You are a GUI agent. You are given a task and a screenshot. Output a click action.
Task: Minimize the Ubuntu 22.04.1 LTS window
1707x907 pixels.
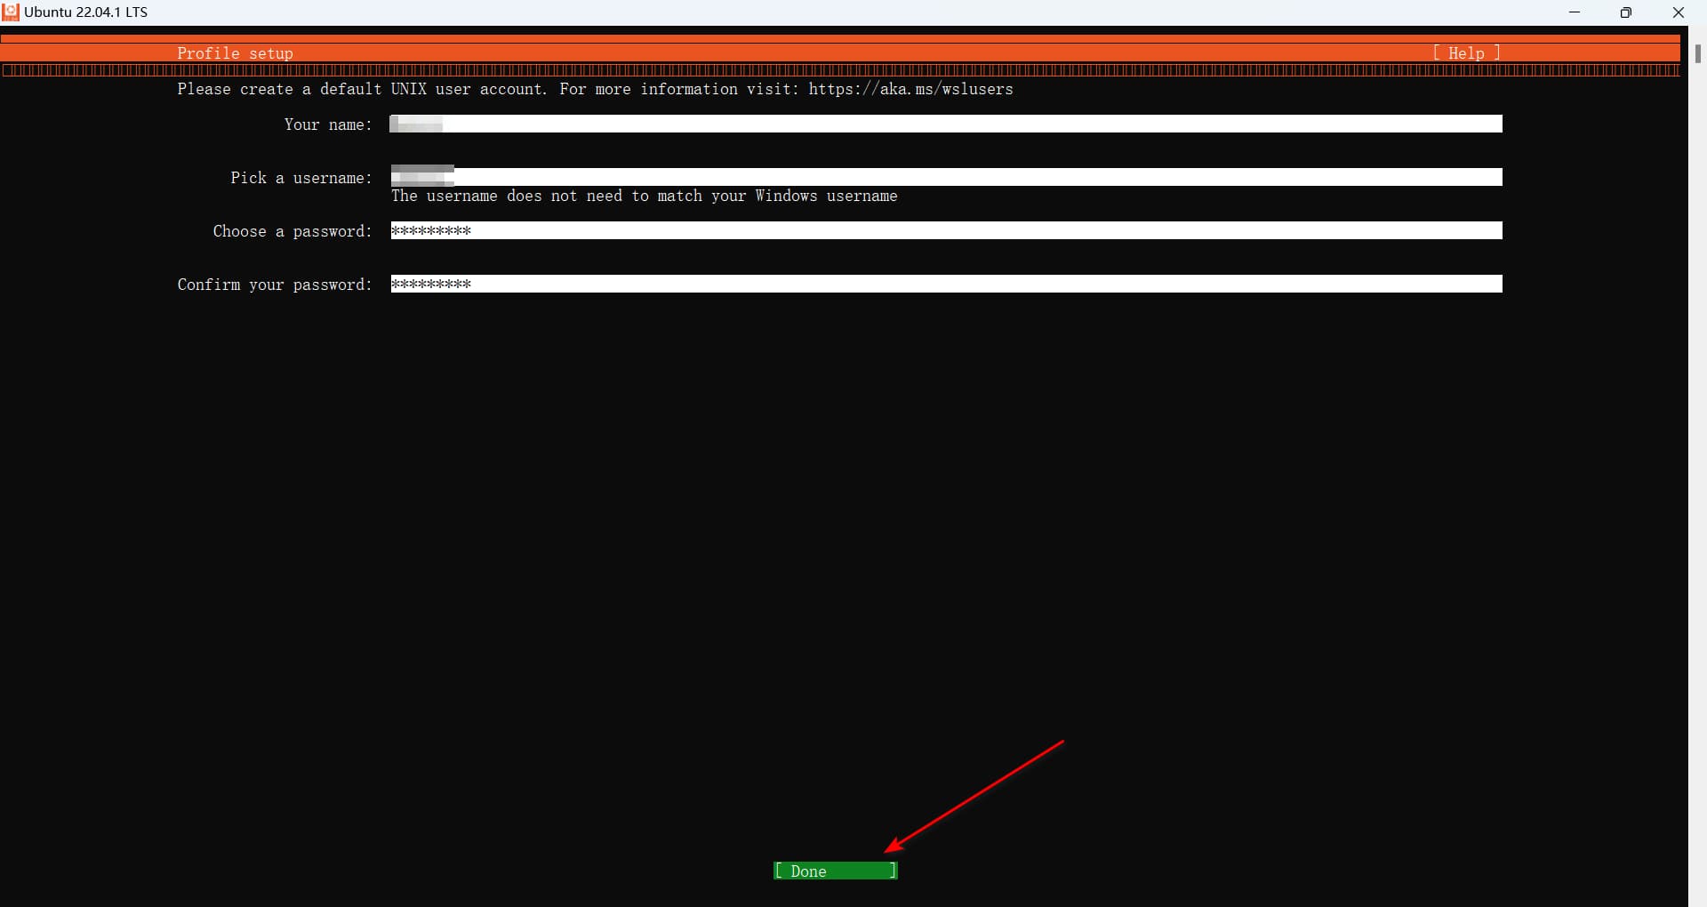pos(1575,12)
